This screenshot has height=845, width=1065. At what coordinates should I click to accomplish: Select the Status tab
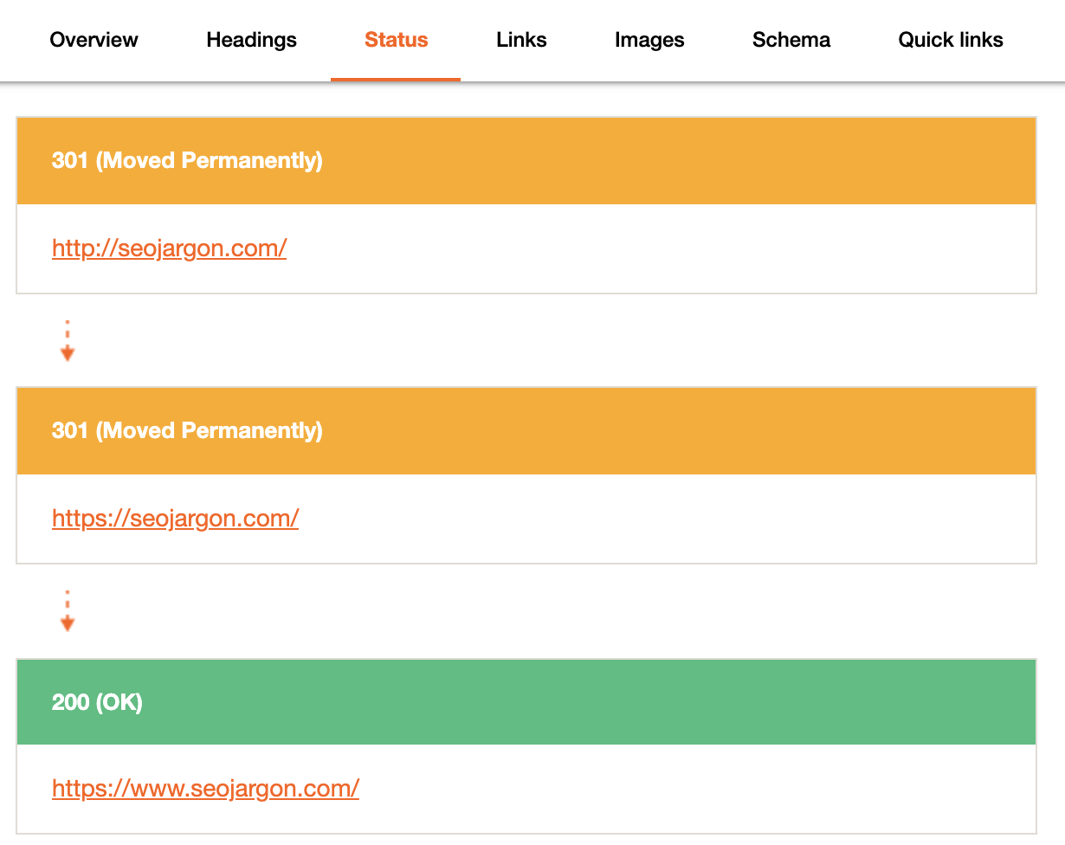tap(396, 40)
